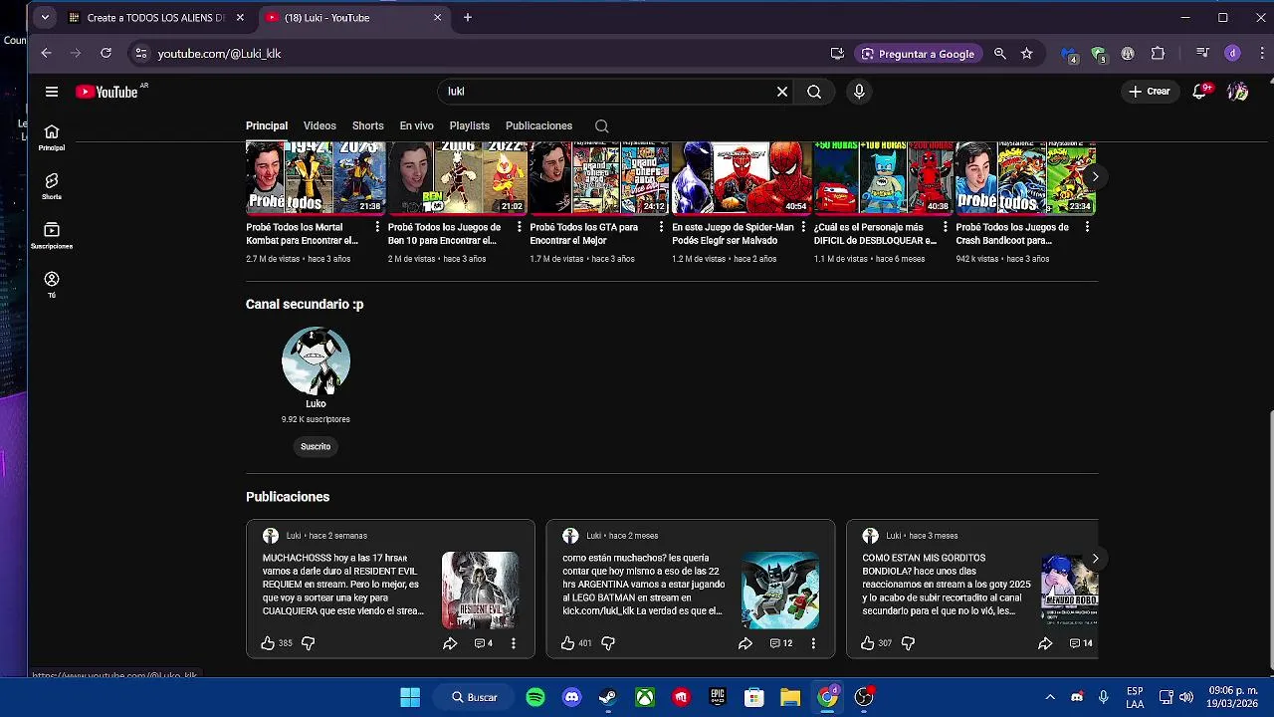Open the LEGO BATMAN post options menu
The image size is (1274, 717).
coord(813,643)
